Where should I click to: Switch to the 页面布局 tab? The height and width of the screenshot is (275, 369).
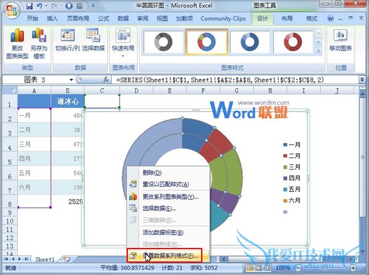click(x=78, y=18)
